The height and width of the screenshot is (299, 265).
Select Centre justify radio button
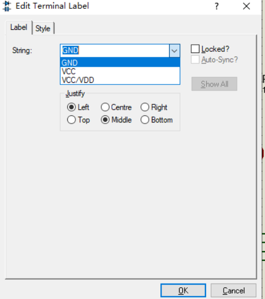coord(105,107)
